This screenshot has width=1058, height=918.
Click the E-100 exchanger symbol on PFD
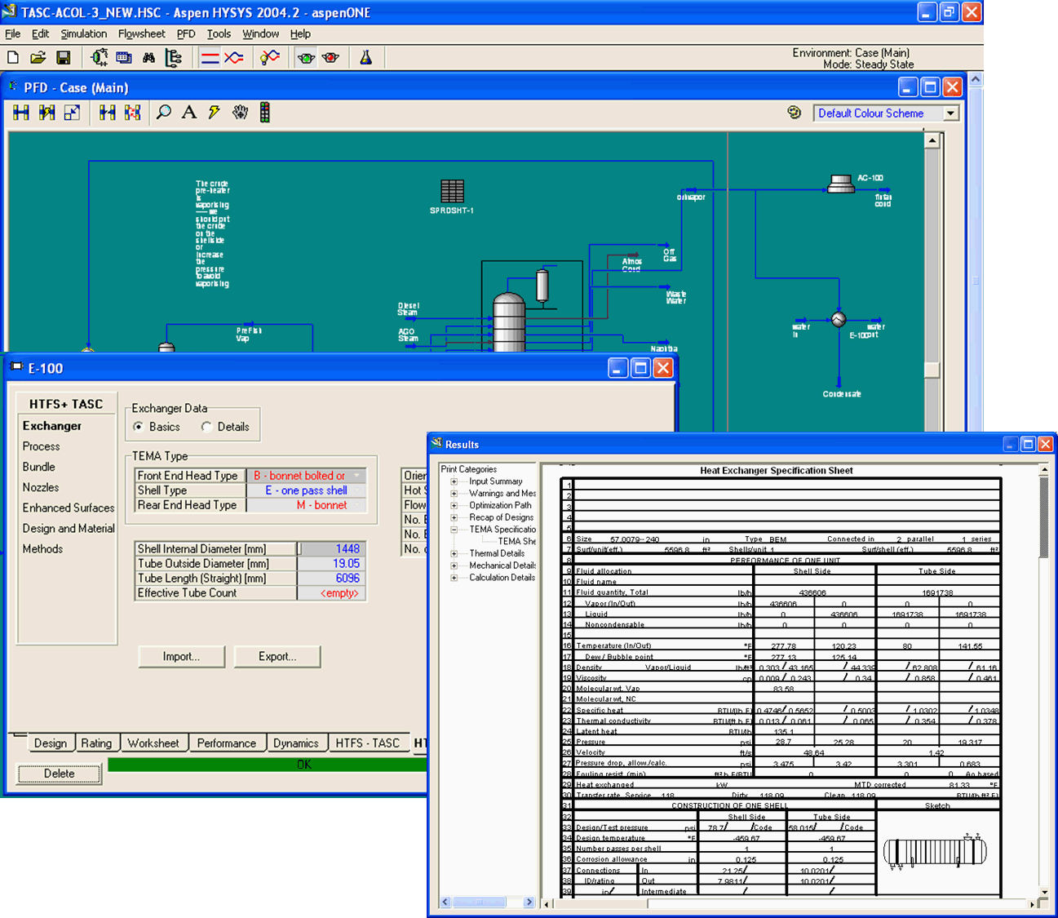click(x=839, y=320)
